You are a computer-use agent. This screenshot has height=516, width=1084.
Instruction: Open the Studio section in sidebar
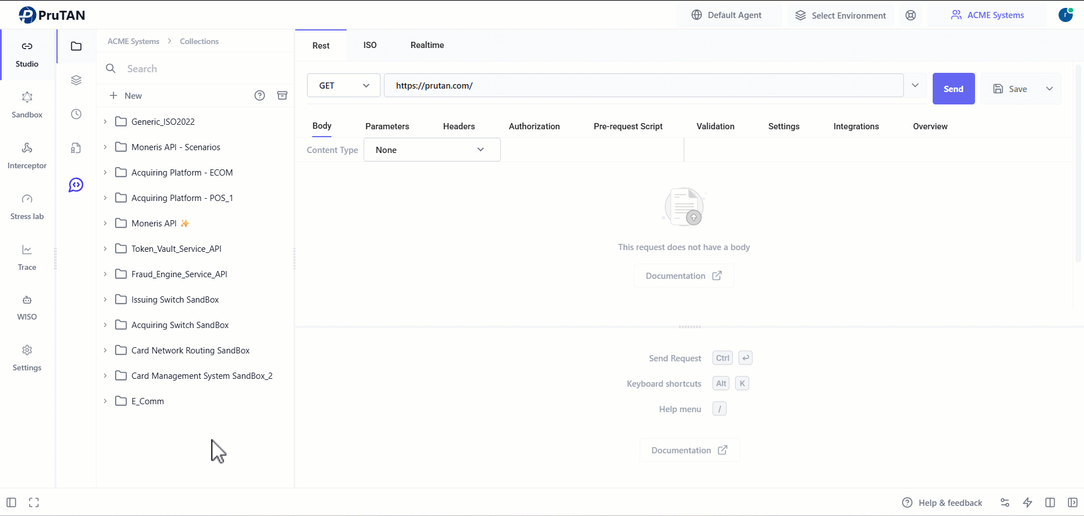click(x=27, y=54)
